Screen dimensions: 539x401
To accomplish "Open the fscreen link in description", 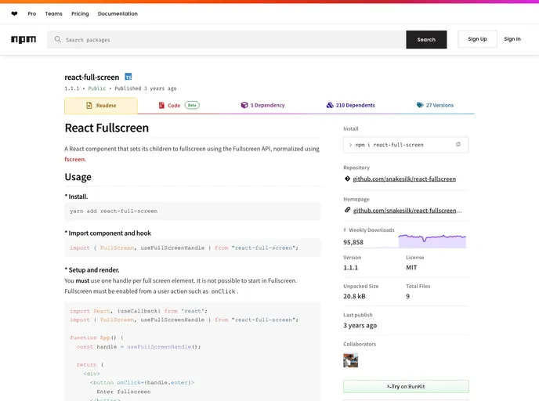I will [x=75, y=159].
